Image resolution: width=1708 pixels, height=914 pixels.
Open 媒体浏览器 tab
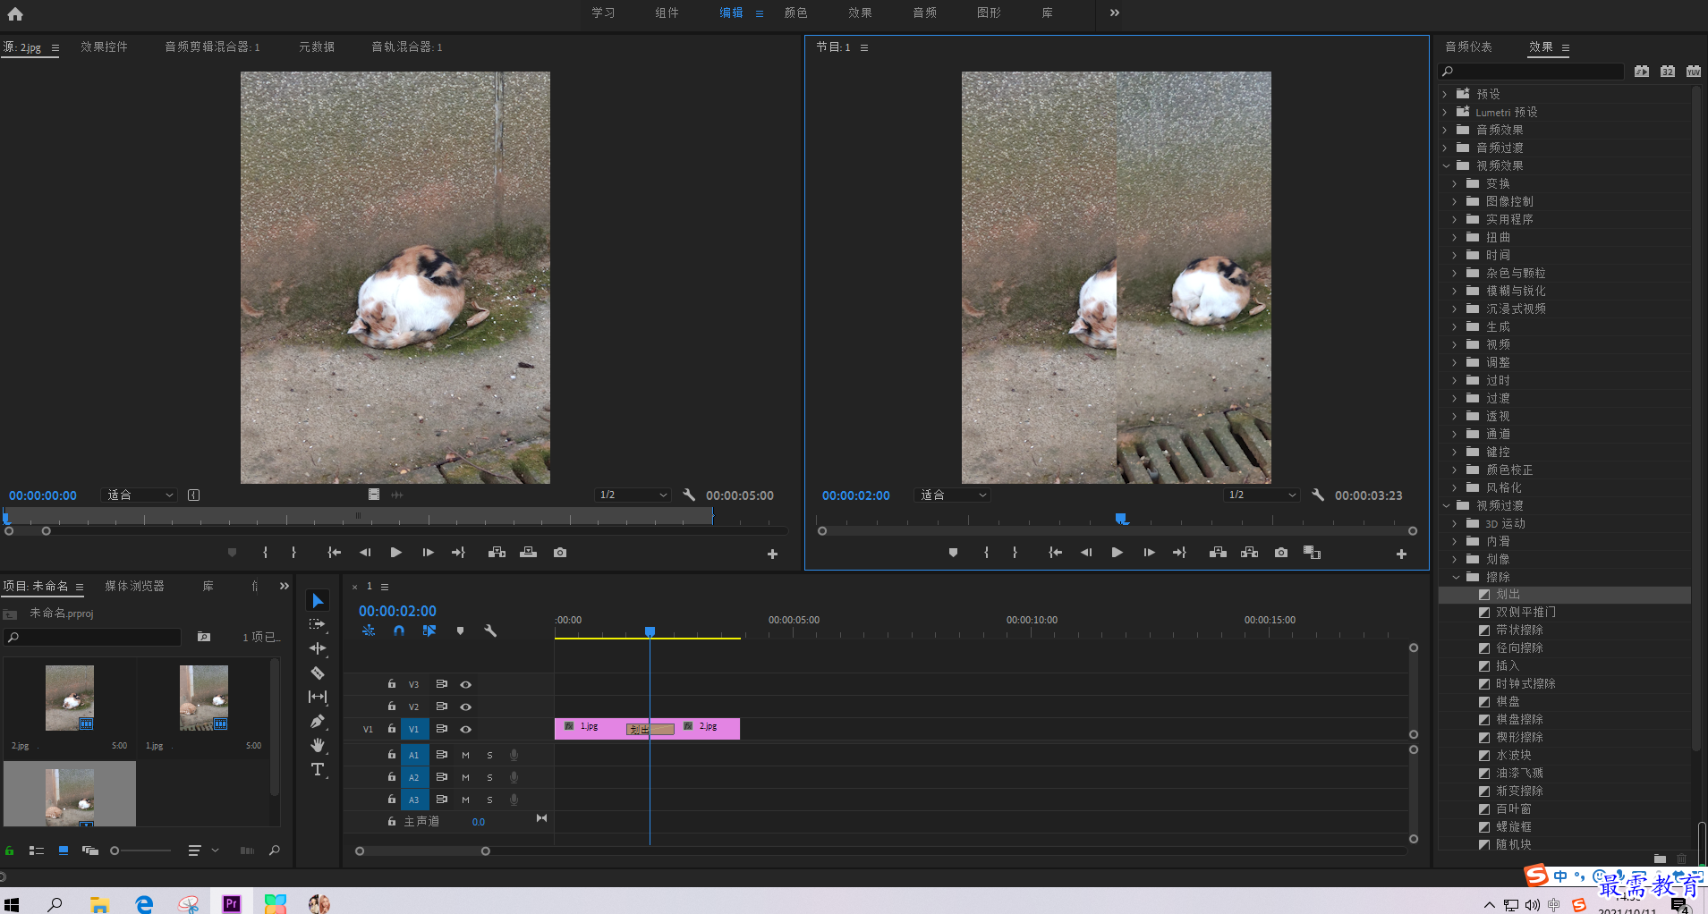[134, 586]
